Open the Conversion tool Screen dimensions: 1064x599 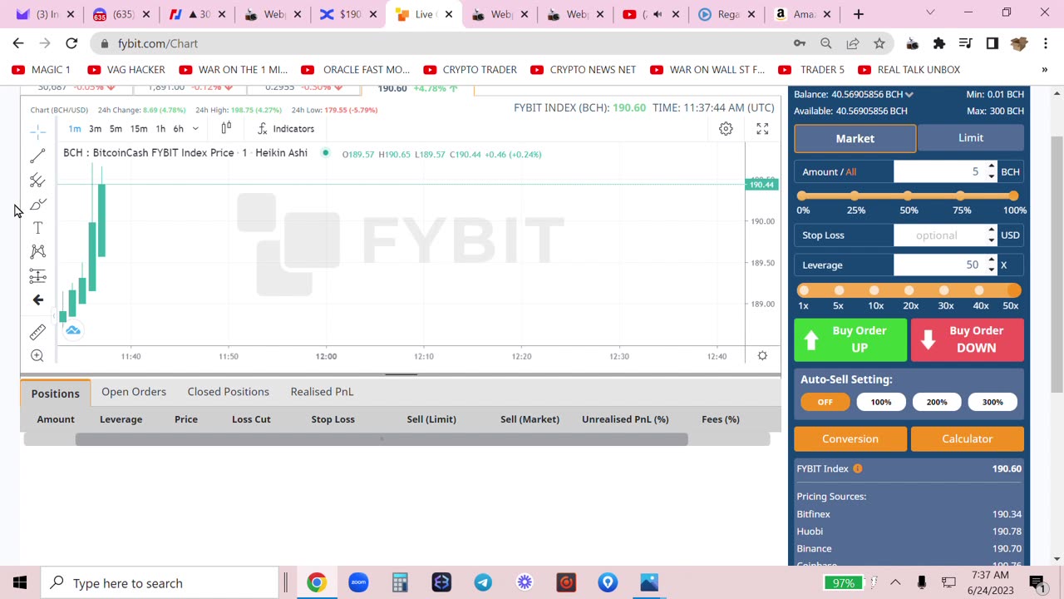tap(850, 438)
